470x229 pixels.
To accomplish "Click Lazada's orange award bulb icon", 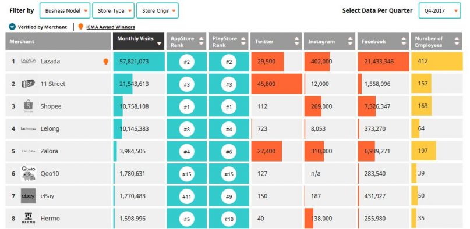I will click(x=105, y=62).
